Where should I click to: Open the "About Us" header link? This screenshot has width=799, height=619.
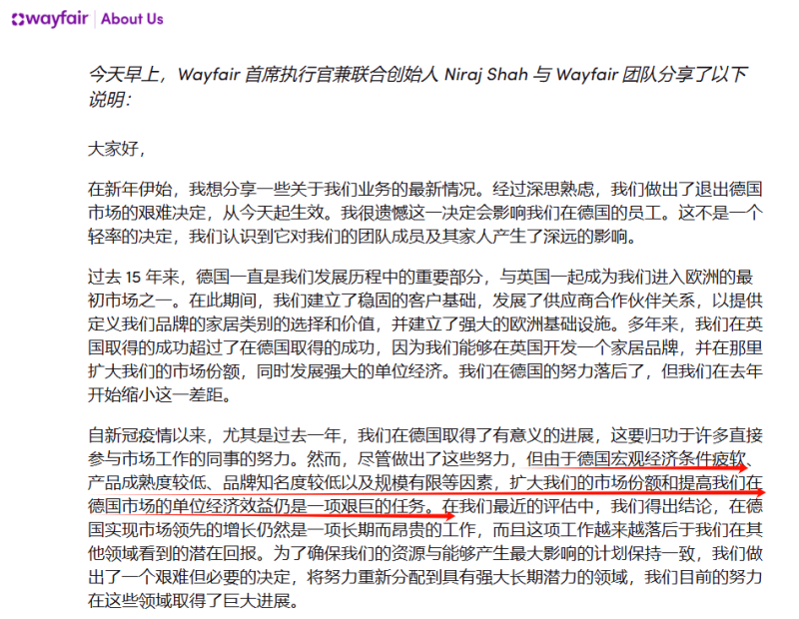tap(132, 19)
